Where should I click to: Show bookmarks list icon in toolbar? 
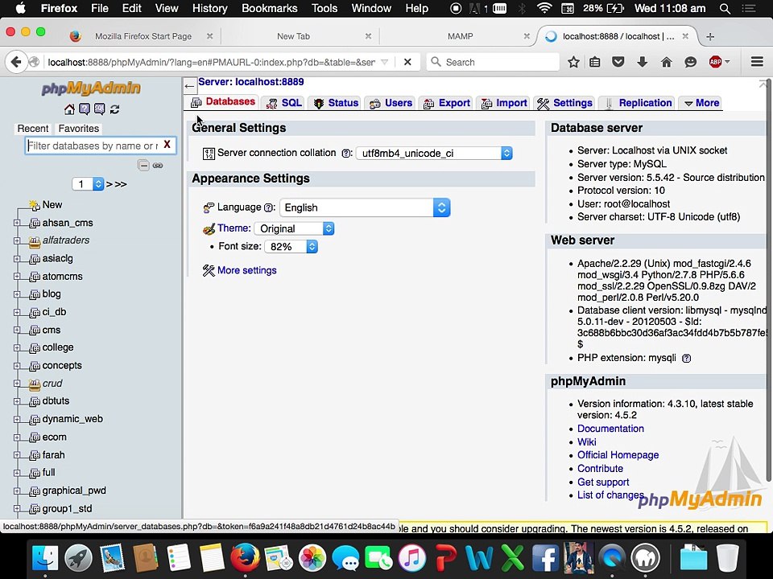pyautogui.click(x=595, y=62)
